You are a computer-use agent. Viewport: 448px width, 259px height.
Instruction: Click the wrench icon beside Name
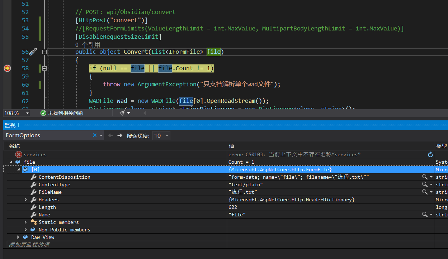(x=33, y=215)
